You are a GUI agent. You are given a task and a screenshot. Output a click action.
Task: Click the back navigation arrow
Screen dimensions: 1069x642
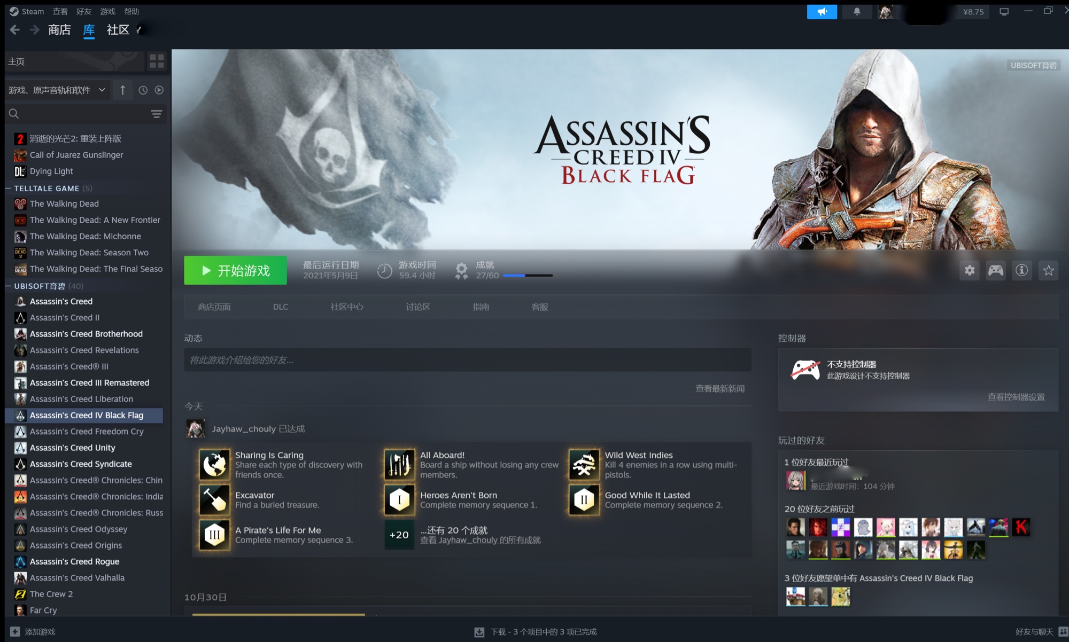click(x=14, y=30)
